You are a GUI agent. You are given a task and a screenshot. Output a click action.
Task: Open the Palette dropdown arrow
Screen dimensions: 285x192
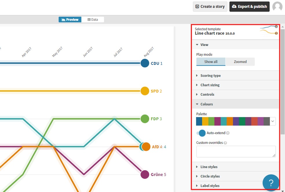[273, 121]
